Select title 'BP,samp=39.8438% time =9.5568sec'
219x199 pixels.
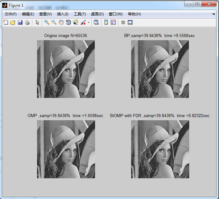(x=159, y=36)
